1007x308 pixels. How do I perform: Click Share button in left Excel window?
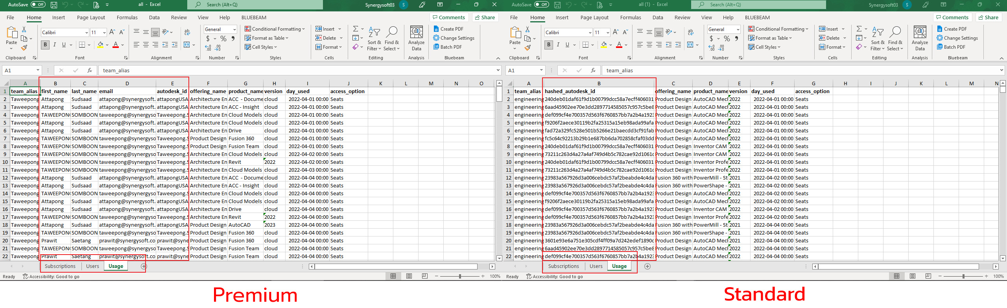tap(485, 18)
